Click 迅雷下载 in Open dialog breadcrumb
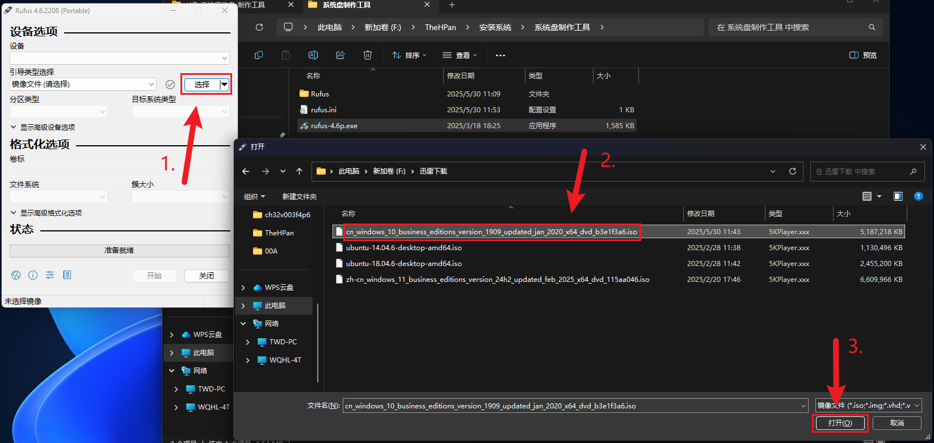934x443 pixels. click(x=434, y=171)
